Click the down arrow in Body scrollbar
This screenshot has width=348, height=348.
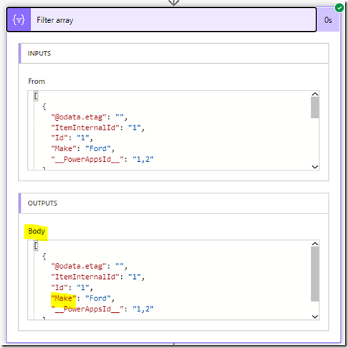(315, 316)
